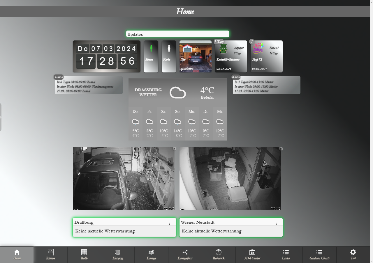Open the Grafana Charts tab
Image resolution: width=373 pixels, height=263 pixels.
point(319,255)
